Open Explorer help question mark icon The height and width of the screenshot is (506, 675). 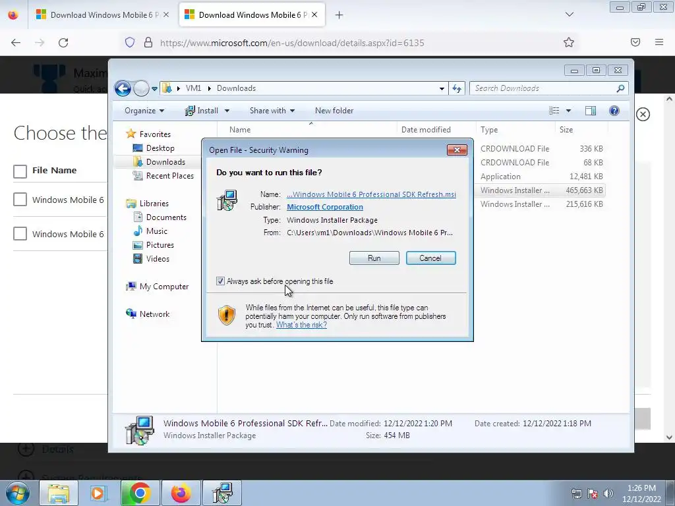(614, 111)
